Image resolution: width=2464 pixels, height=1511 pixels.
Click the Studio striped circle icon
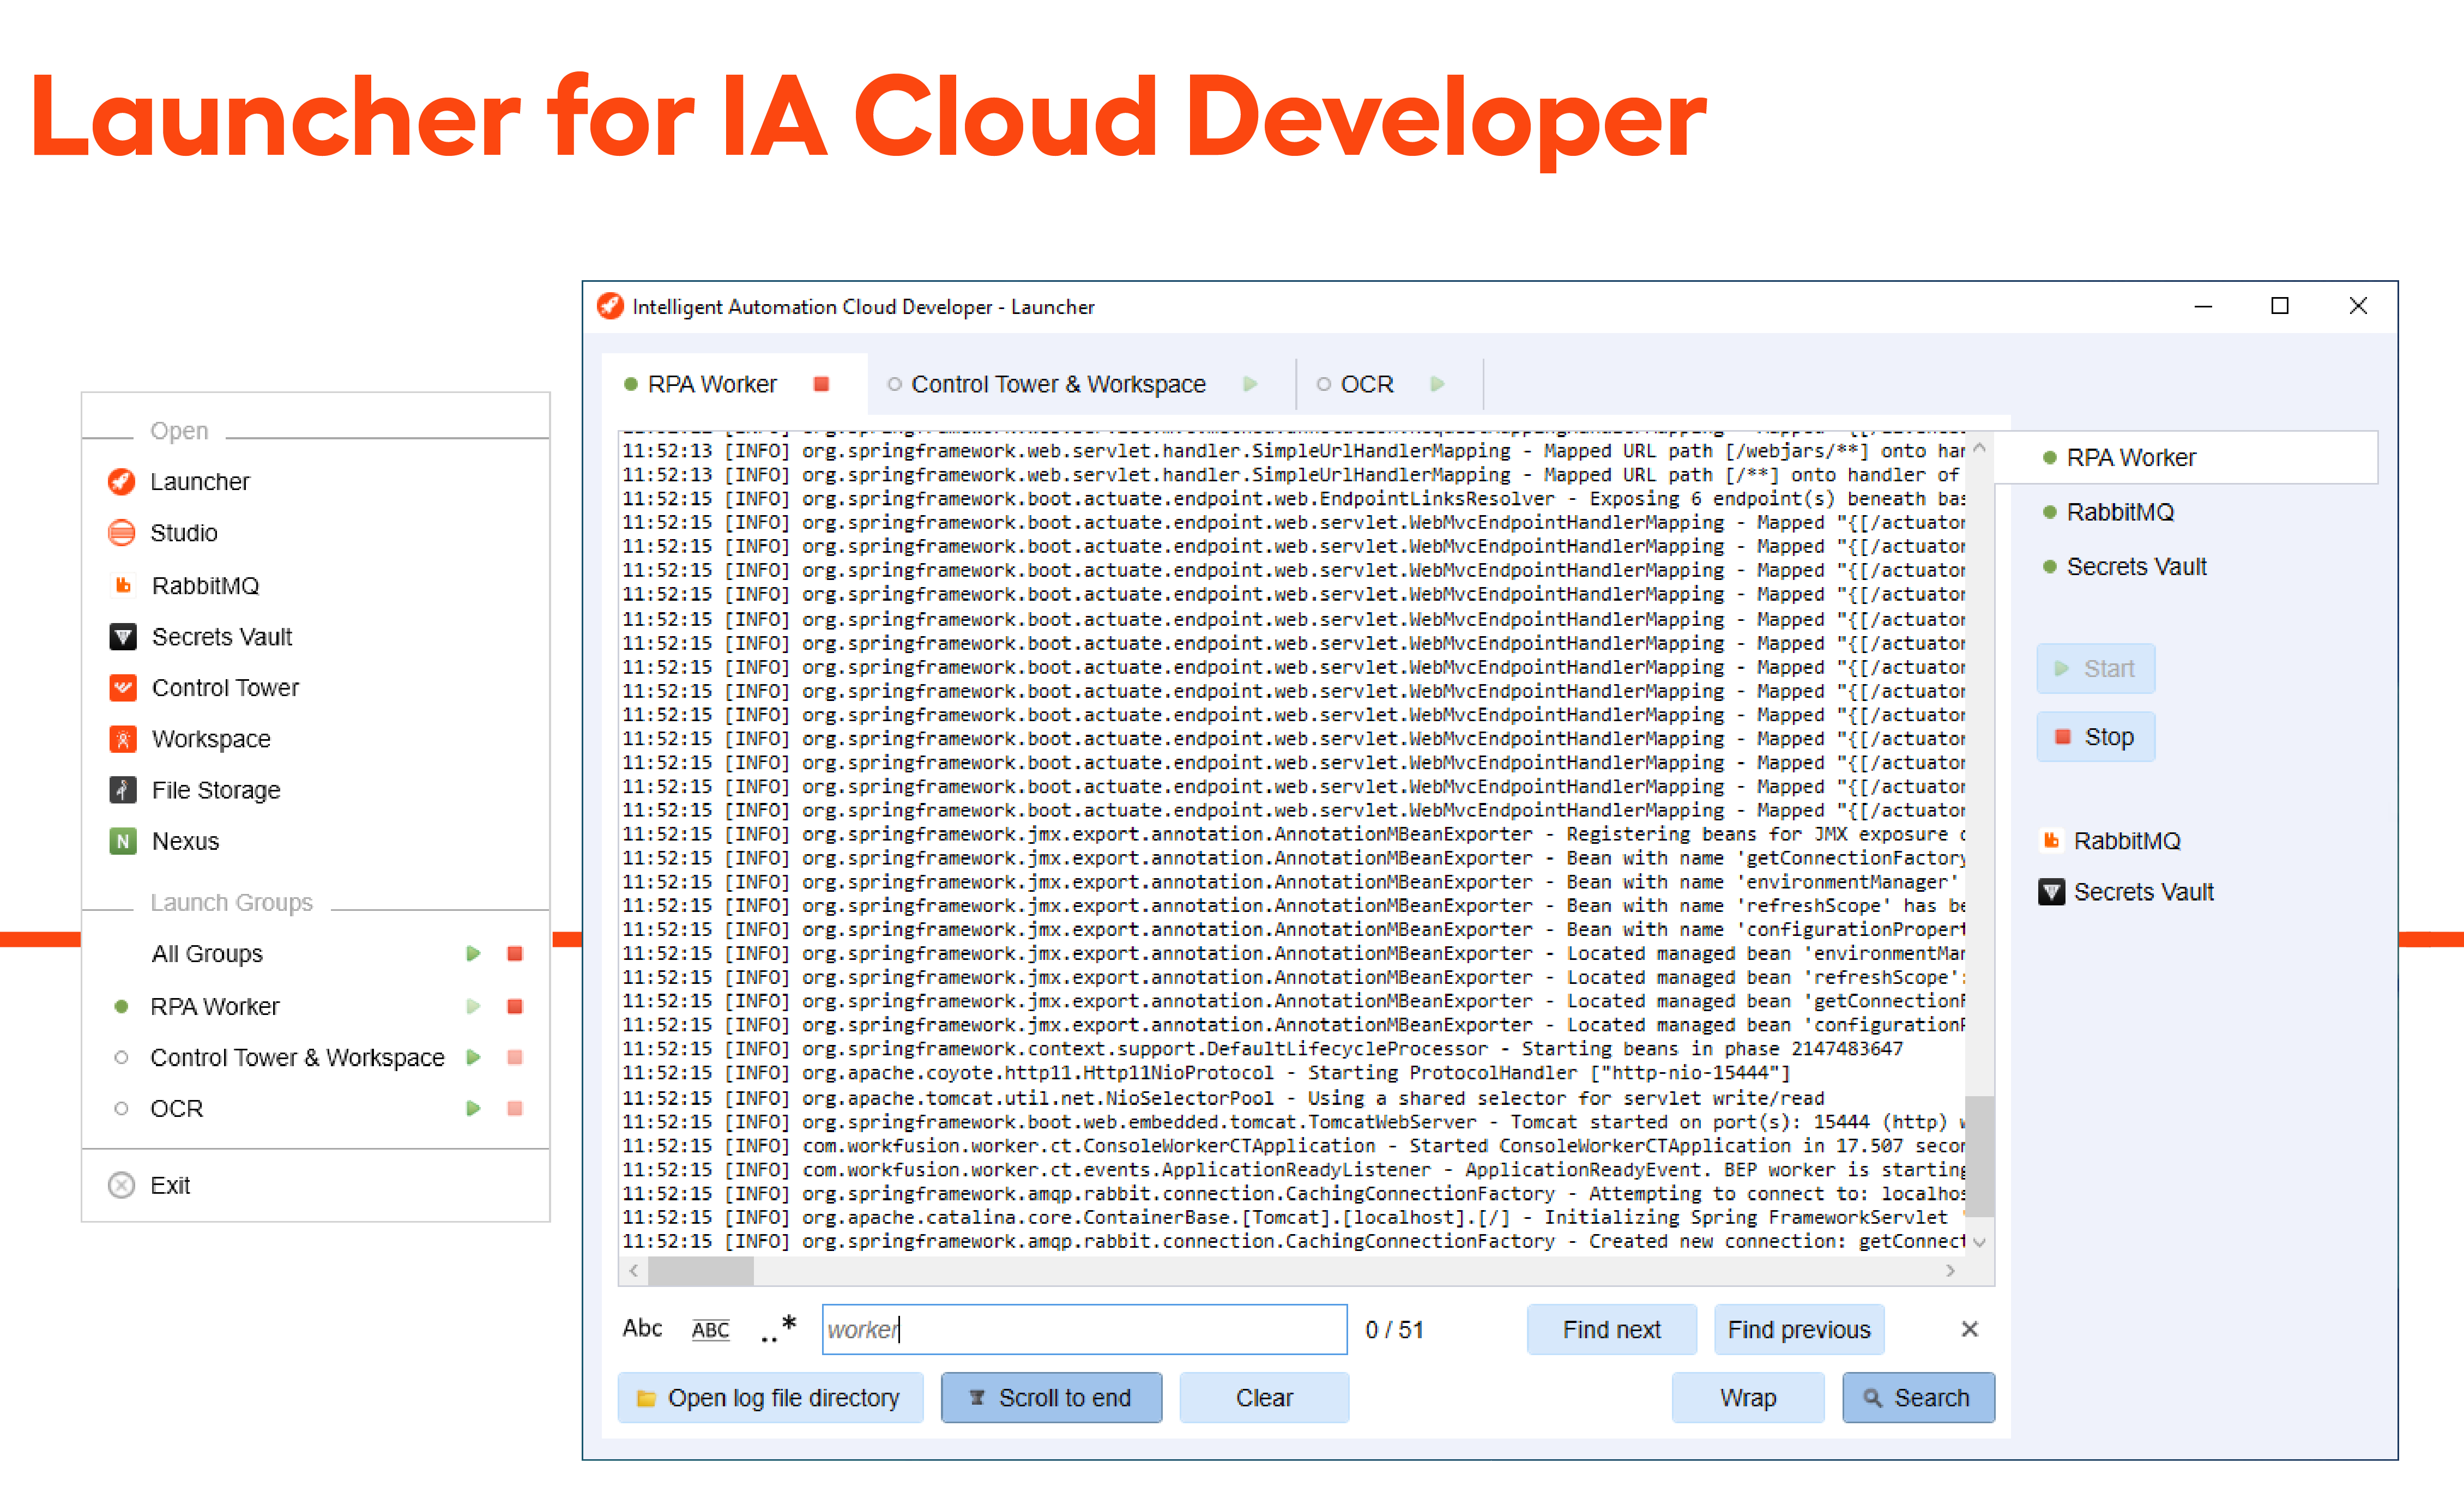click(122, 533)
